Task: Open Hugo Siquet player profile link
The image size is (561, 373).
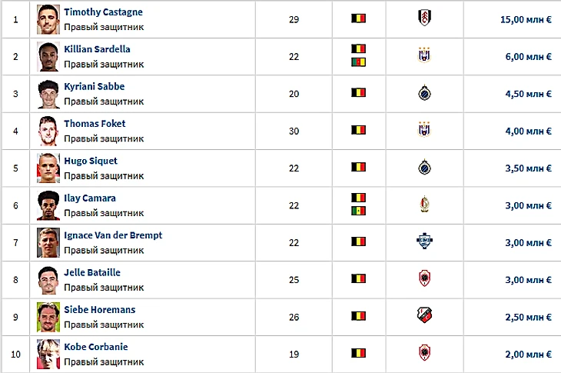Action: pyautogui.click(x=92, y=161)
